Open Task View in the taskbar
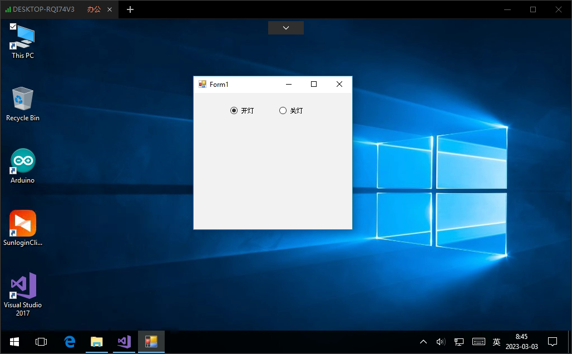Viewport: 572px width, 354px height. (41, 342)
